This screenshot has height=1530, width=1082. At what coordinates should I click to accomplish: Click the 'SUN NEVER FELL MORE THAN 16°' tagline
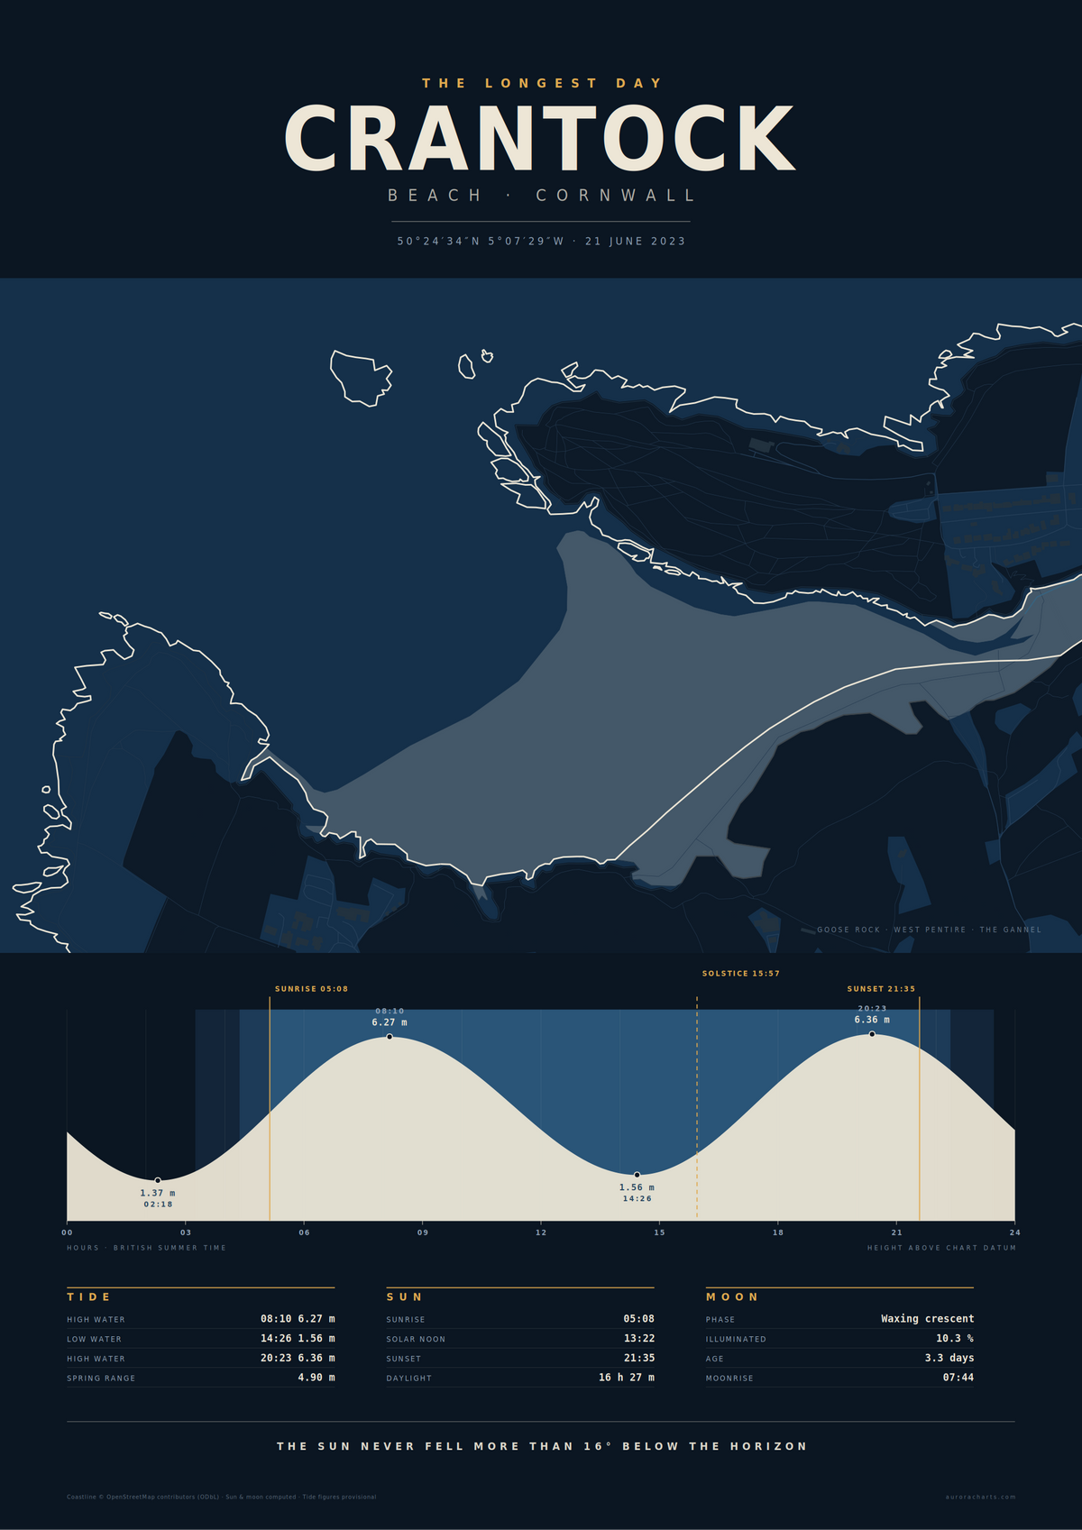pyautogui.click(x=541, y=1446)
